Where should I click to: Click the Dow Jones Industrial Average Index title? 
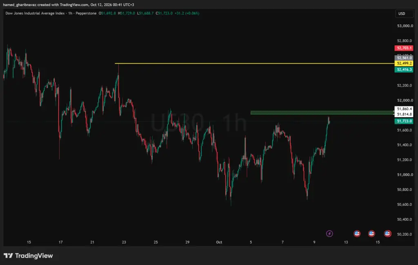(35, 13)
